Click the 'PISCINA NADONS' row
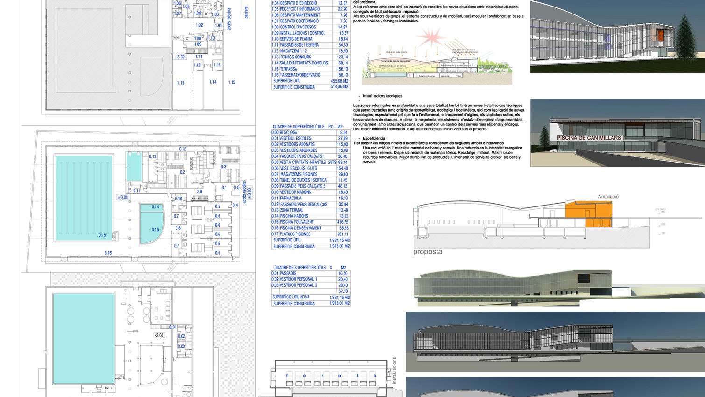705x397 pixels. click(310, 216)
